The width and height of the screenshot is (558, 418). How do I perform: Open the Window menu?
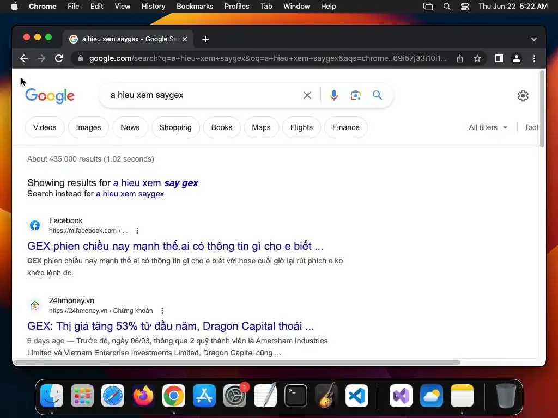click(296, 7)
